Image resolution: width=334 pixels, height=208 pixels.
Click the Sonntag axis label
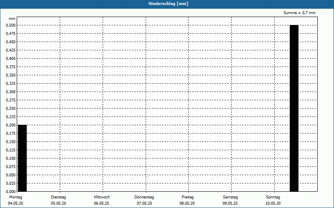tap(273, 197)
